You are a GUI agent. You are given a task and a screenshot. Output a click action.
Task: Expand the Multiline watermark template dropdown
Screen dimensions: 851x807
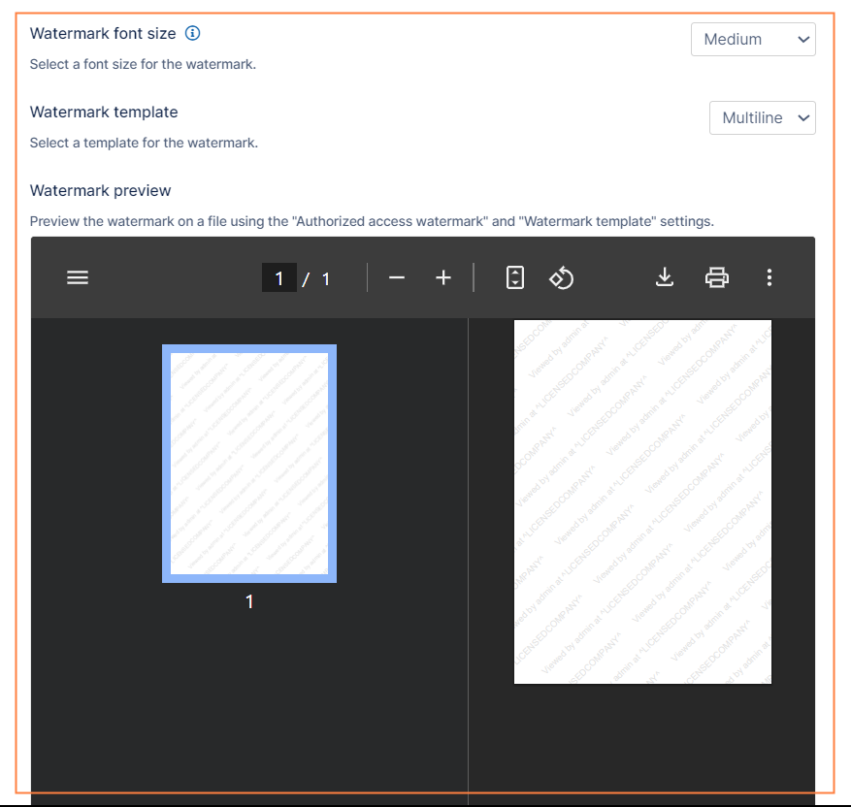[763, 118]
